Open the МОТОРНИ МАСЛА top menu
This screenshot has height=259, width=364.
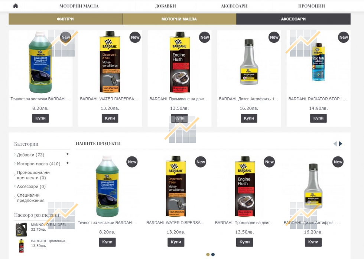pyautogui.click(x=79, y=6)
